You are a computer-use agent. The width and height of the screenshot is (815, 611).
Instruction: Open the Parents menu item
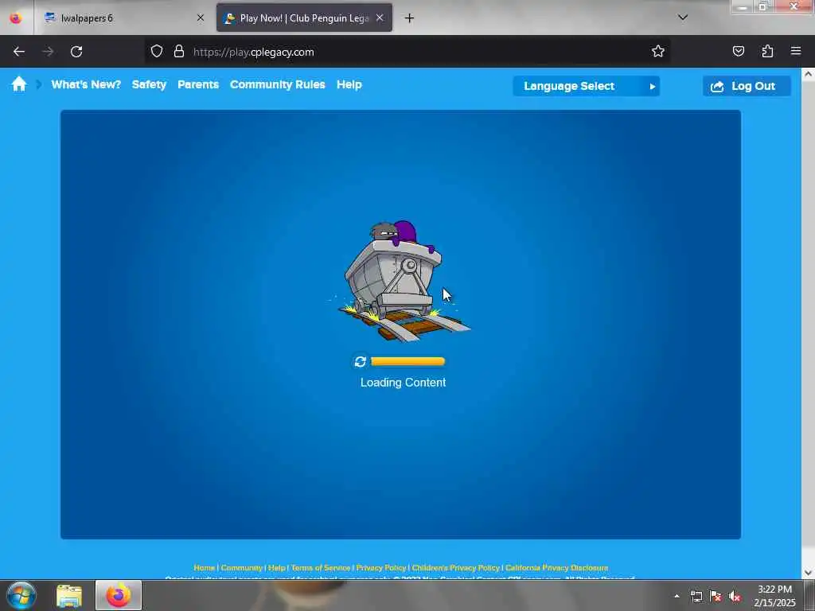click(198, 84)
